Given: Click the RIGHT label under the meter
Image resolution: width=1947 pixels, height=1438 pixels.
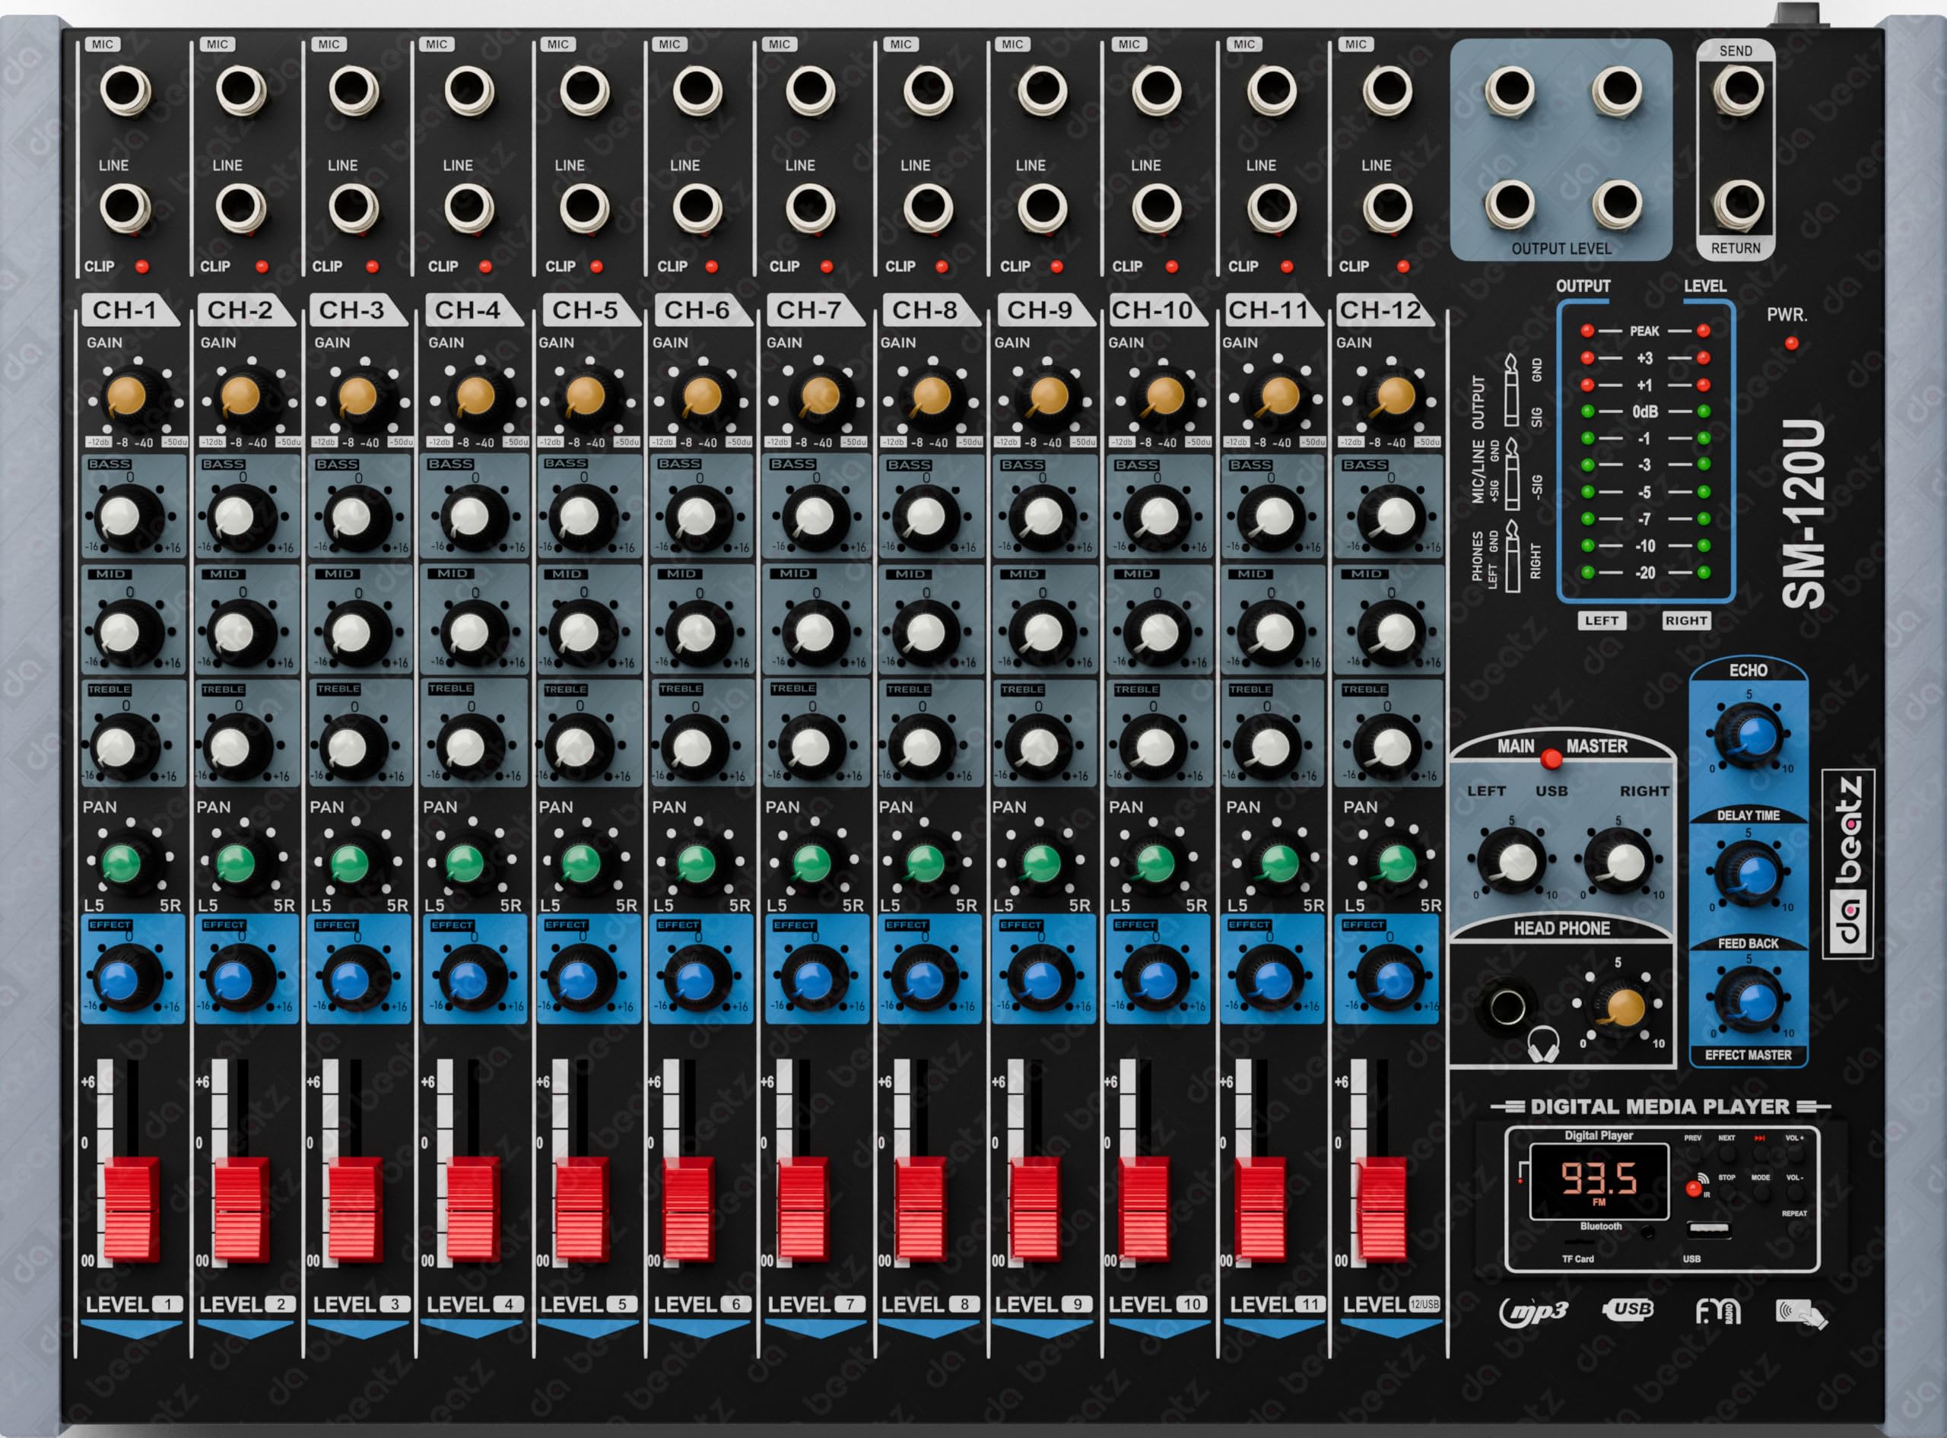Looking at the screenshot, I should pos(1686,621).
